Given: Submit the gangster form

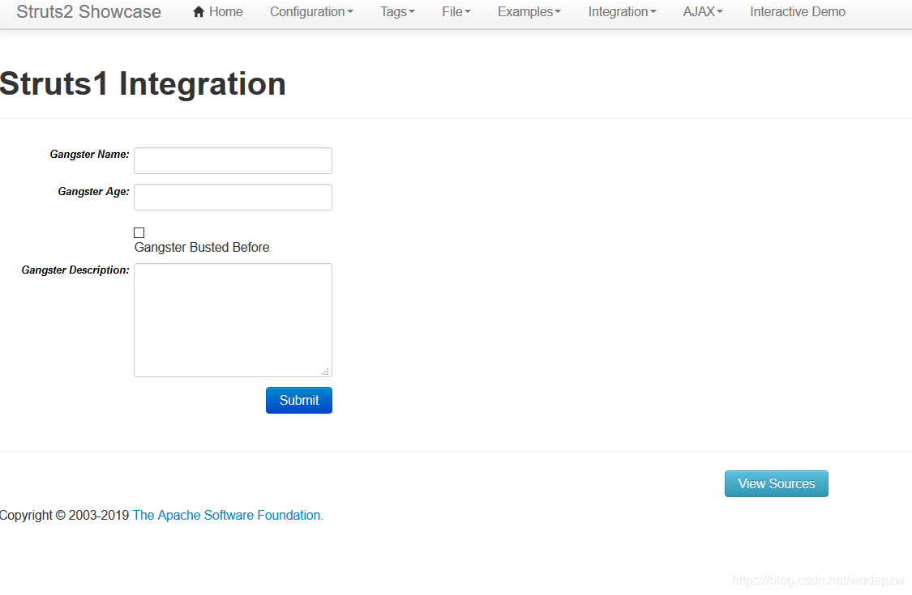Looking at the screenshot, I should (299, 401).
